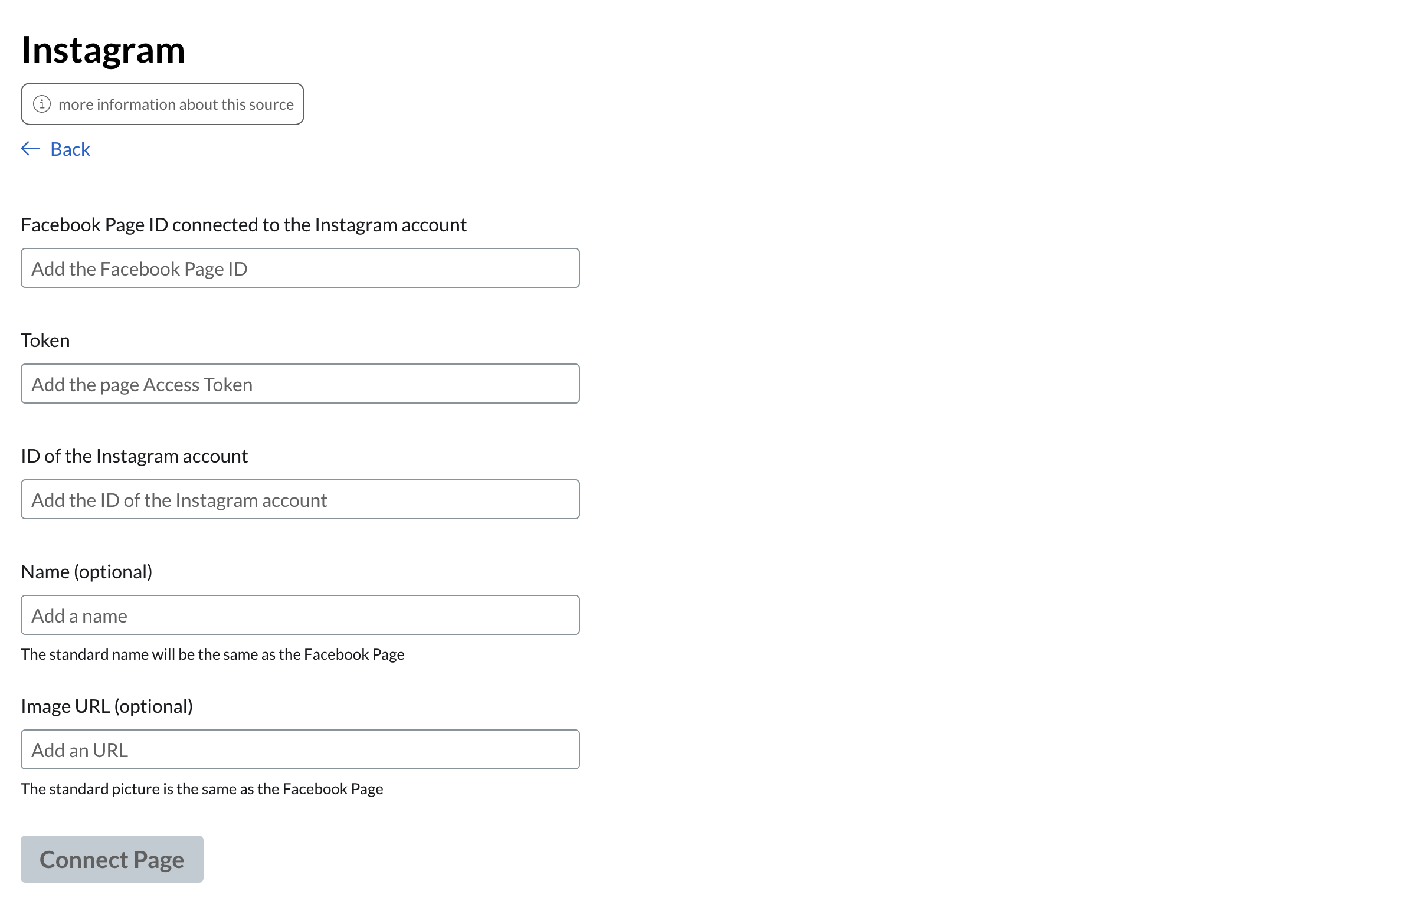
Task: Select the Instagram account ID input box
Action: [x=300, y=500]
